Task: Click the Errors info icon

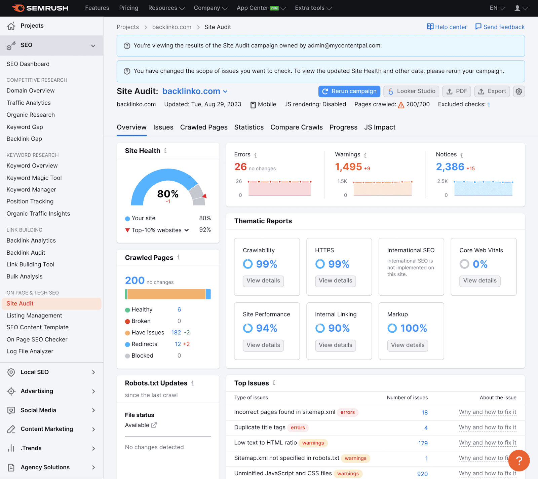Action: (x=256, y=155)
